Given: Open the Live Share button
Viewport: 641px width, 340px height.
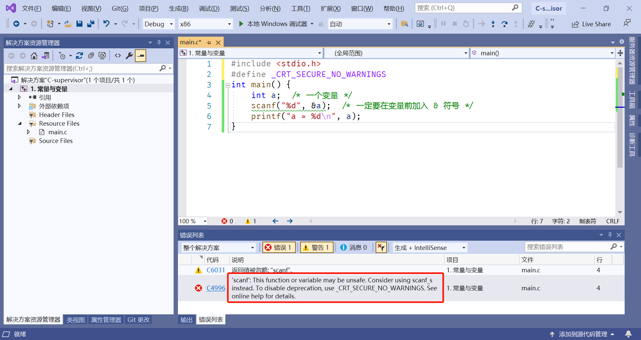Looking at the screenshot, I should click(x=591, y=24).
